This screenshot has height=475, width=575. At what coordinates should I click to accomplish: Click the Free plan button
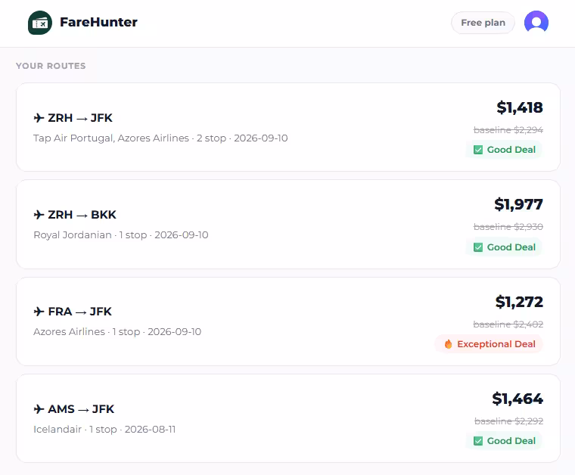[483, 23]
